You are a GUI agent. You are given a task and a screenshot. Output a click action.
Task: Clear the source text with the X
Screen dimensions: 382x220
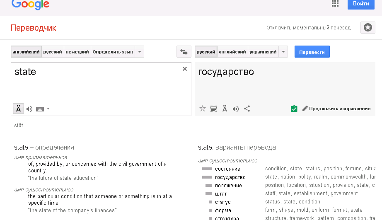185,69
